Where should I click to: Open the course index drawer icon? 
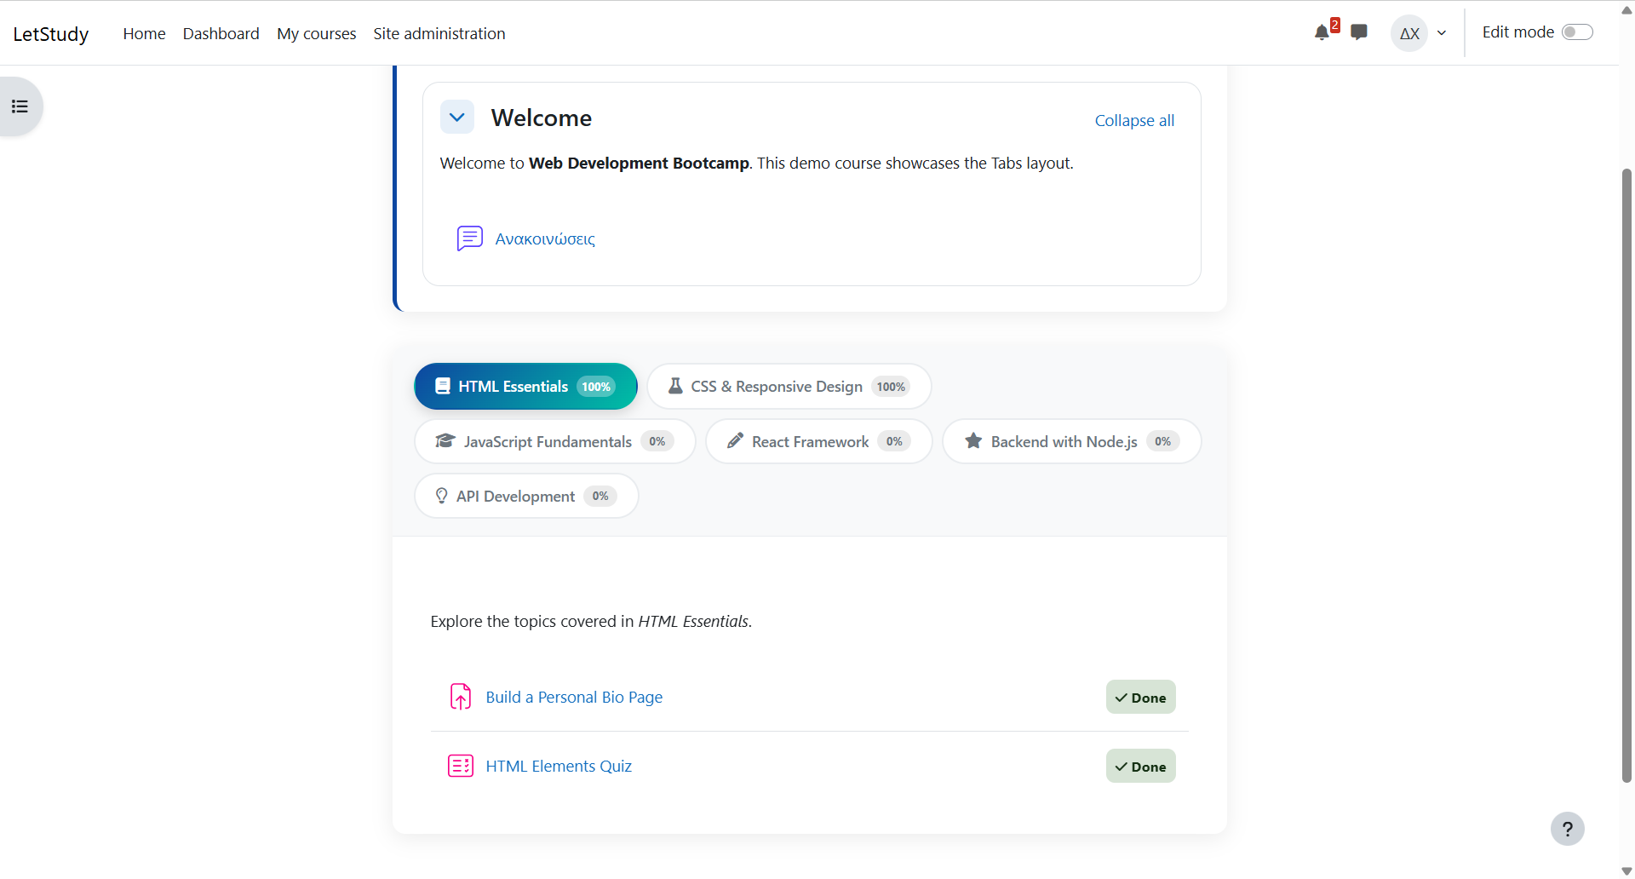coord(20,106)
